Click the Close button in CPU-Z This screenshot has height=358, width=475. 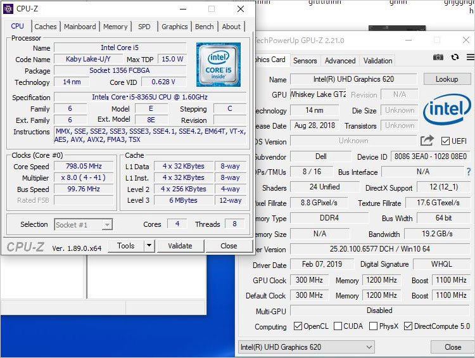229,246
